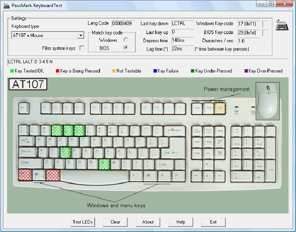The height and width of the screenshot is (232, 296).
Task: Click the Z key on keyboard image
Action: (x=48, y=164)
